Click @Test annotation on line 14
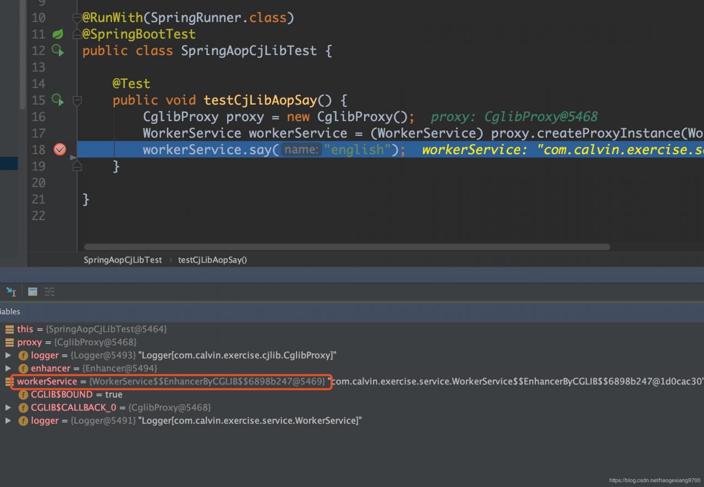 (x=131, y=84)
